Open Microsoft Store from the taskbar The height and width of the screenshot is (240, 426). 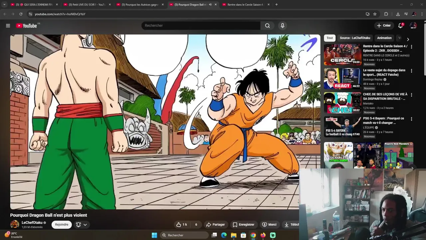pyautogui.click(x=243, y=235)
